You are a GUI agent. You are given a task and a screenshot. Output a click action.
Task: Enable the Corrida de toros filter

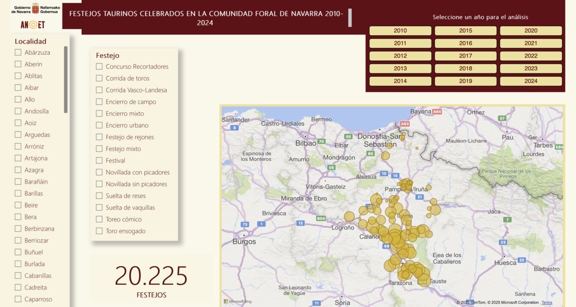point(99,78)
